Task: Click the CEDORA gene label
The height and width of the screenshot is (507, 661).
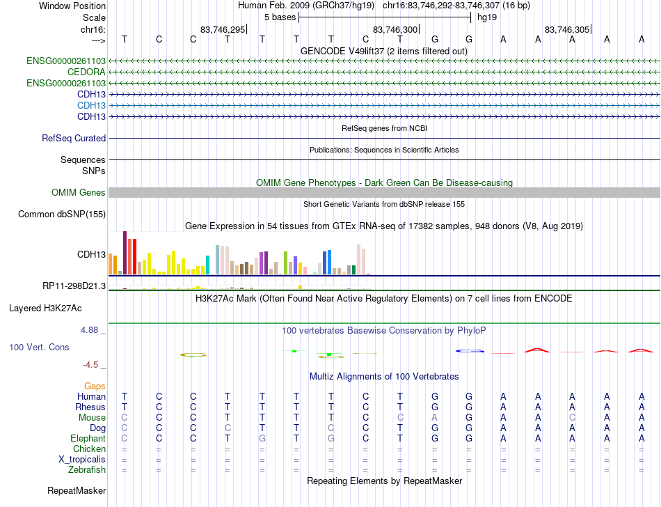Action: coord(86,72)
